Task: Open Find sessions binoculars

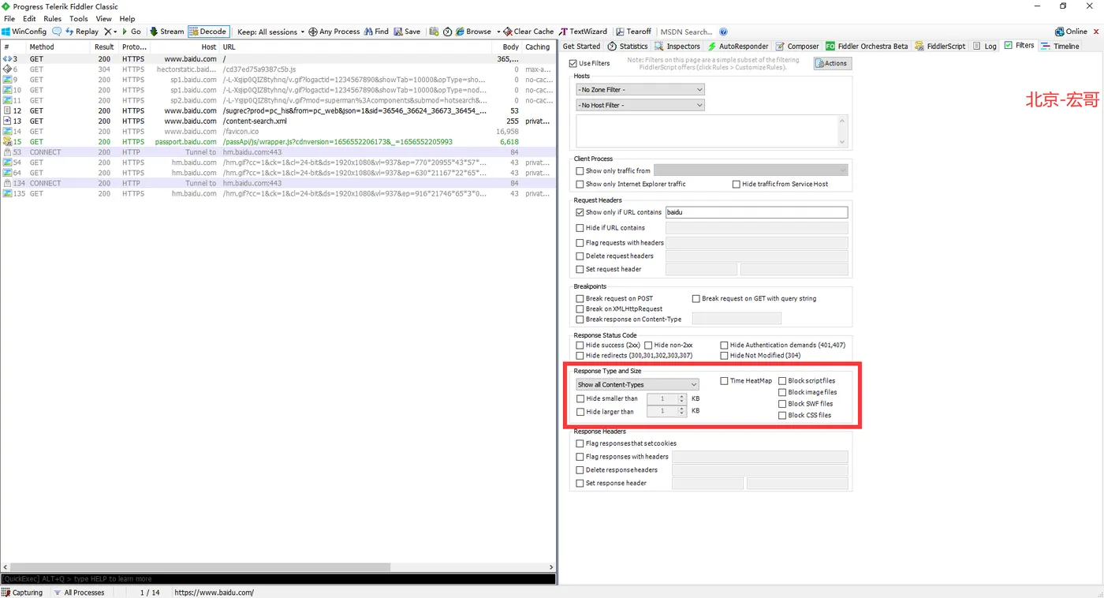Action: point(376,32)
